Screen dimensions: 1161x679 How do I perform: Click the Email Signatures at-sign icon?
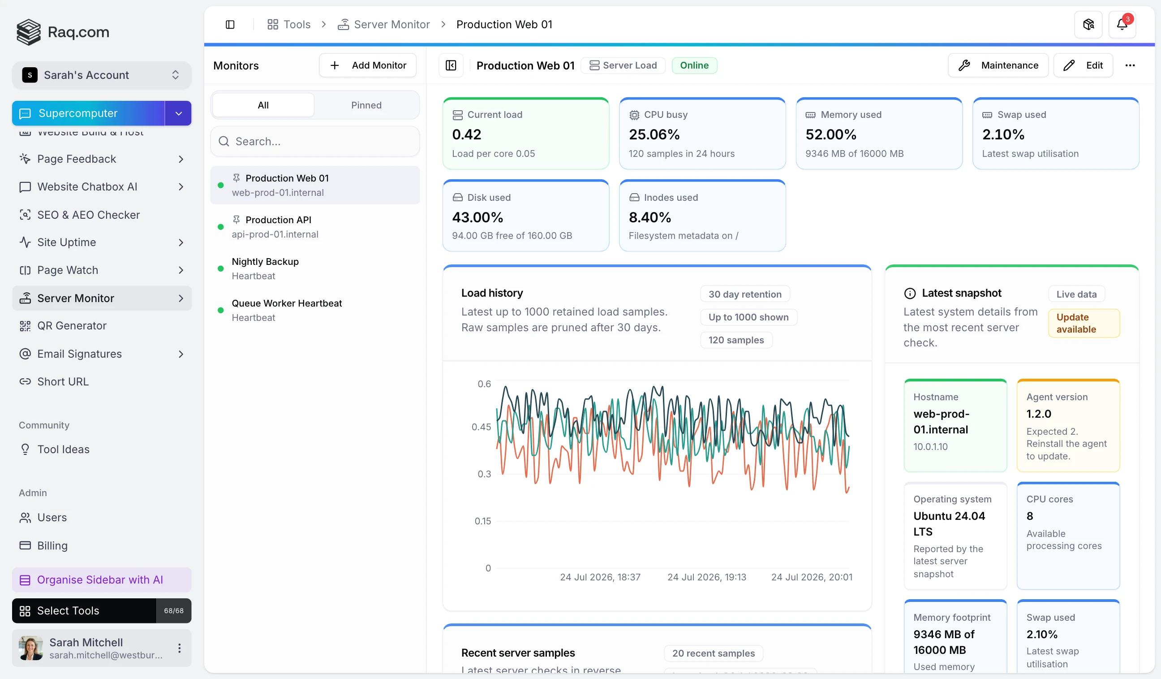tap(25, 354)
